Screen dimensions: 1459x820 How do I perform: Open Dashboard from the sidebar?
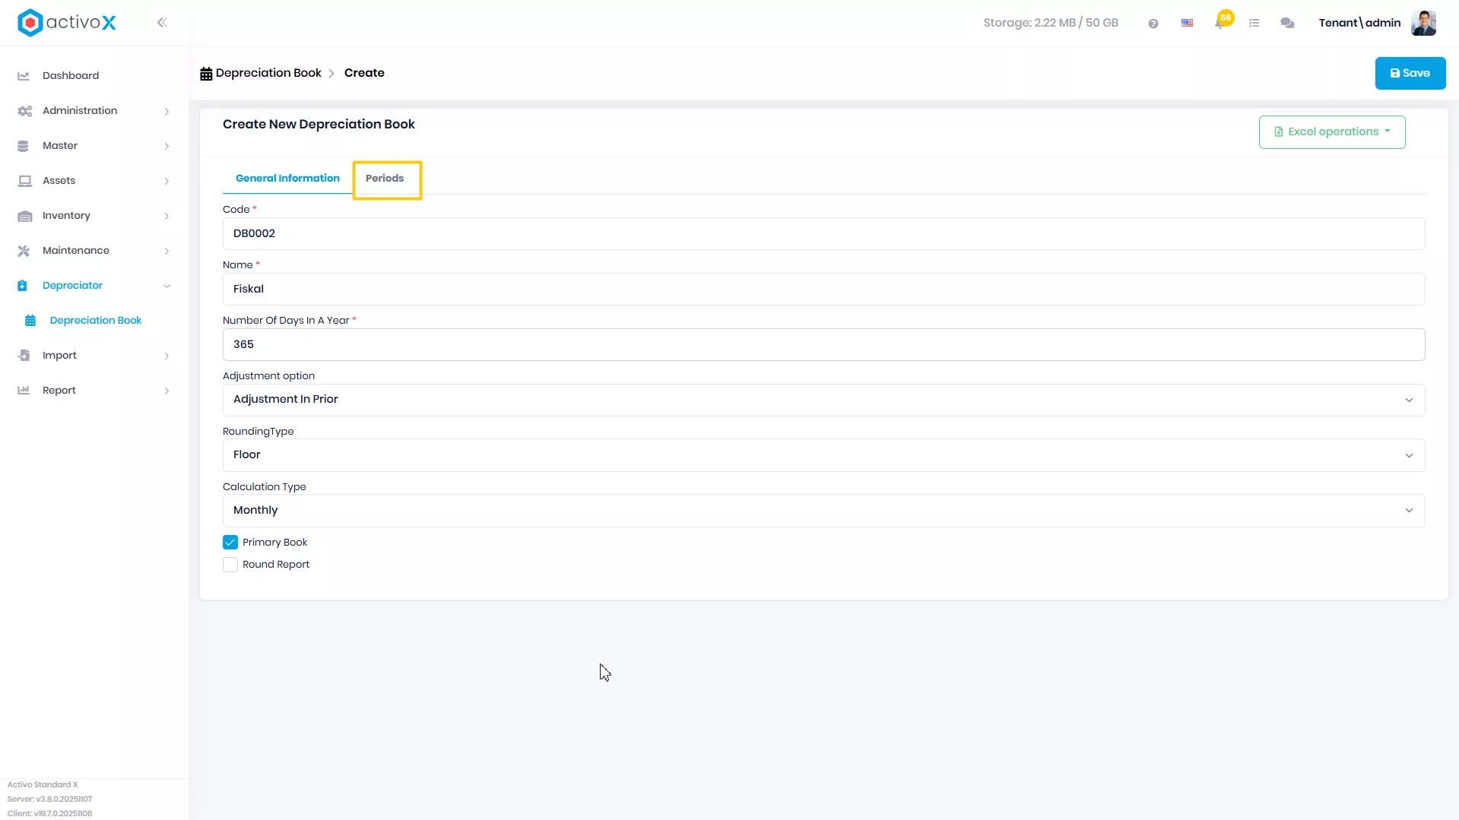click(71, 76)
